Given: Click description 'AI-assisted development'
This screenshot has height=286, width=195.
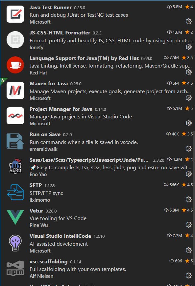Looking at the screenshot, I should (x=59, y=244).
